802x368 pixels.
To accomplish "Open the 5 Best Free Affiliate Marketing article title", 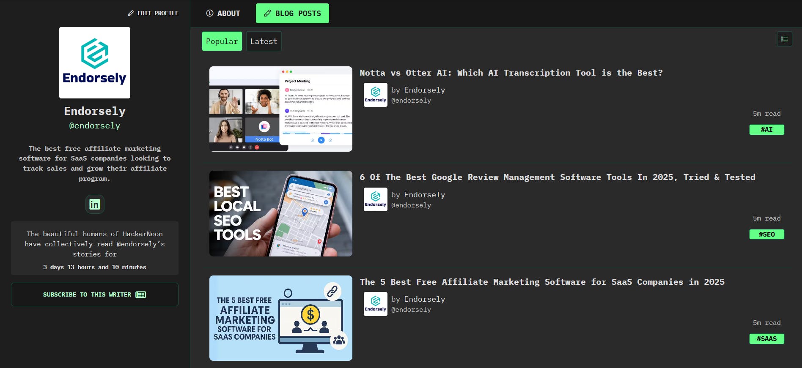I will click(x=542, y=282).
